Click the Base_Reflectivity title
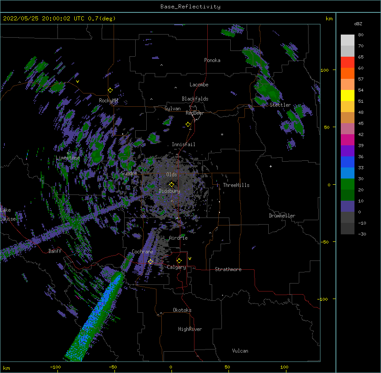Image resolution: width=381 pixels, height=373 pixels. point(190,7)
